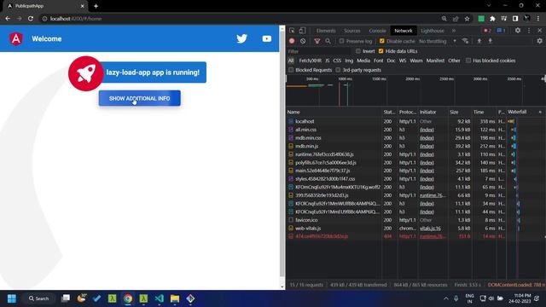Select the red 404 failed request row

click(415, 236)
